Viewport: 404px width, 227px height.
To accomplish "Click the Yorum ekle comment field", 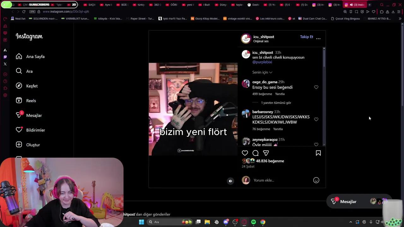I will 282,180.
